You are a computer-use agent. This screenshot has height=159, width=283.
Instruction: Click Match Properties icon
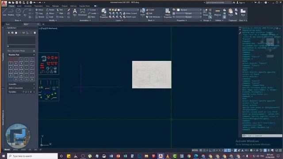168,13
